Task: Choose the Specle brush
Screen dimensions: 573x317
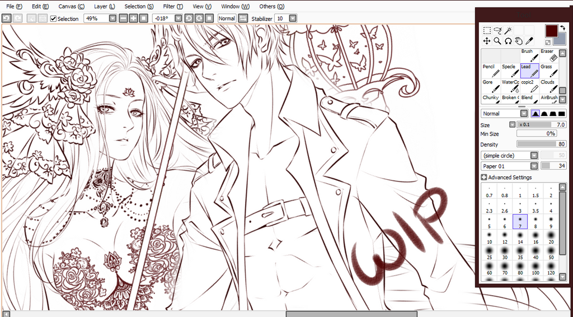Action: (x=510, y=71)
